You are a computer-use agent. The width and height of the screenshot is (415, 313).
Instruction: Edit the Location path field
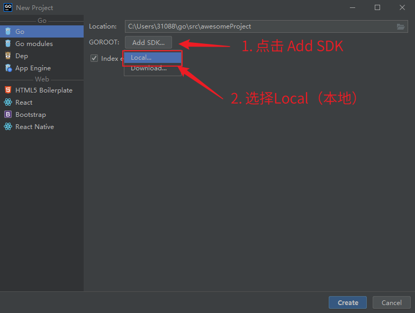[259, 26]
